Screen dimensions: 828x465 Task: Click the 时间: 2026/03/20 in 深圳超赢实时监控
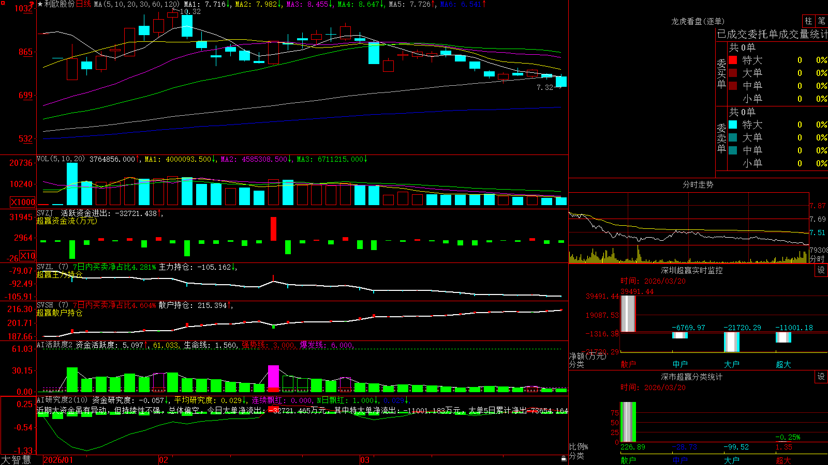click(653, 281)
